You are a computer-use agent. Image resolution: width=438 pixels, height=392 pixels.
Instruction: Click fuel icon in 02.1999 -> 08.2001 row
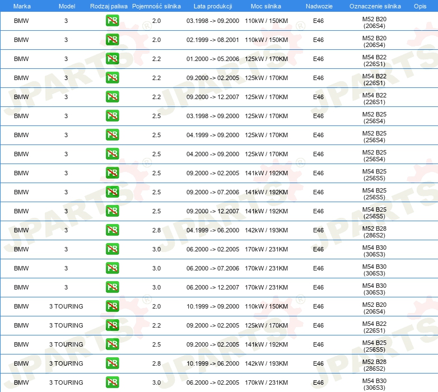coord(112,40)
